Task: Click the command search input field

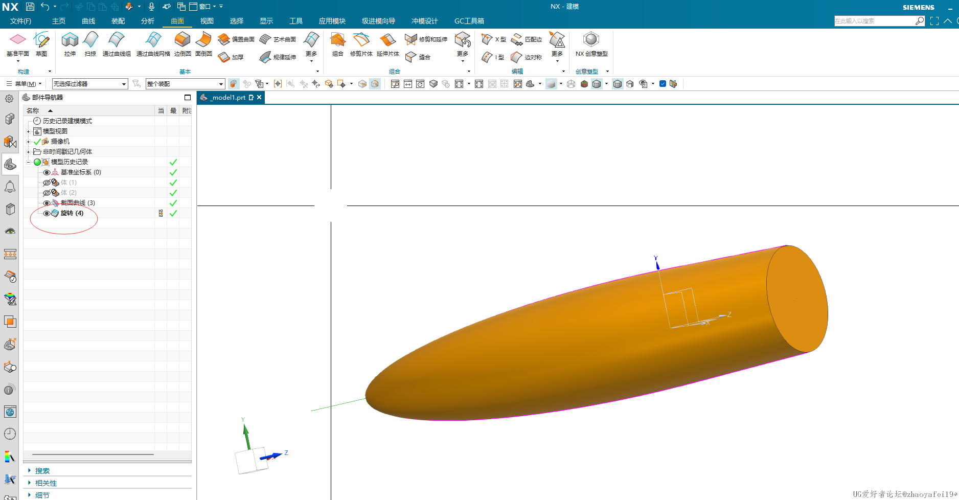Action: point(875,21)
